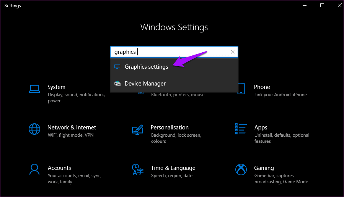Select Device Manager search result

[x=174, y=84]
